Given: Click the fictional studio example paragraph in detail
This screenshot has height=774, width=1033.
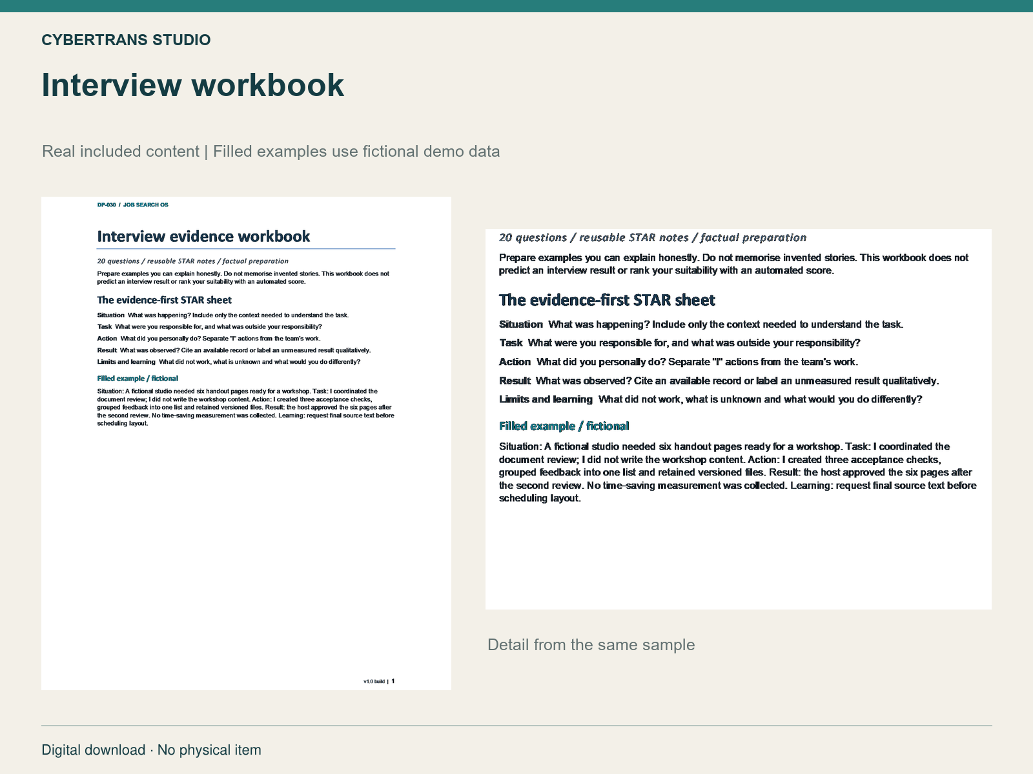Looking at the screenshot, I should coord(738,472).
